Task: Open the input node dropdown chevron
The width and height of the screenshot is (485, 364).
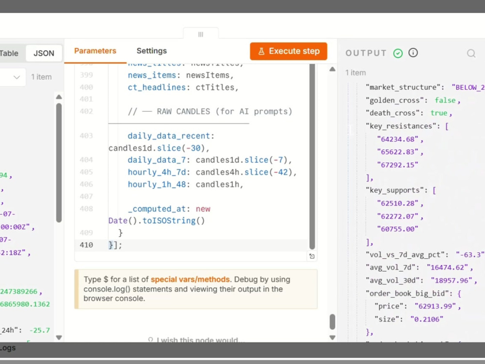Action: 16,77
